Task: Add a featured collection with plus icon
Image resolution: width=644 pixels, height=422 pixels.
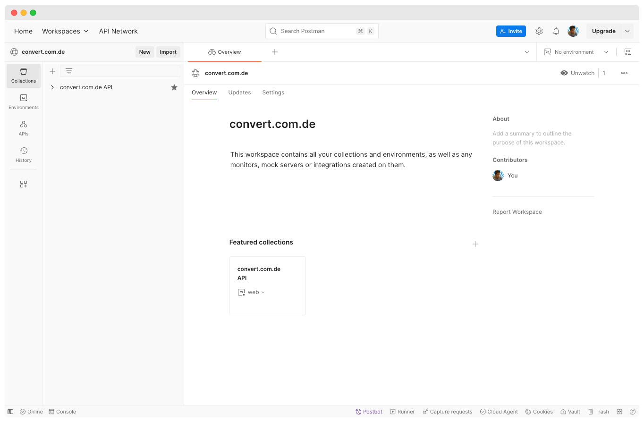Action: click(475, 244)
